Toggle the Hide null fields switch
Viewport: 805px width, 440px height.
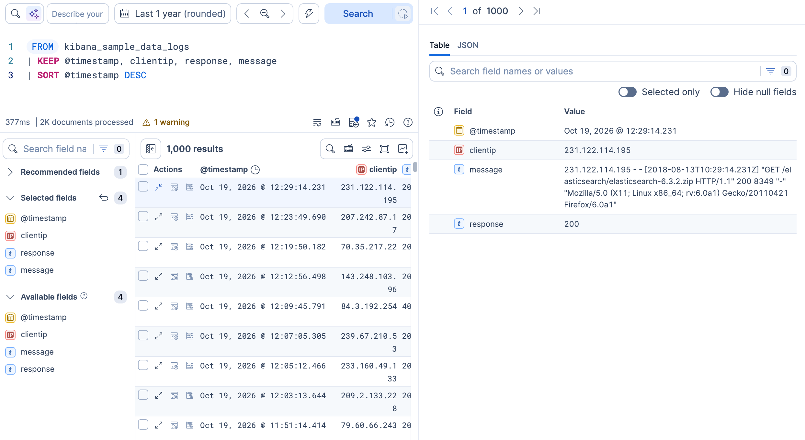719,92
